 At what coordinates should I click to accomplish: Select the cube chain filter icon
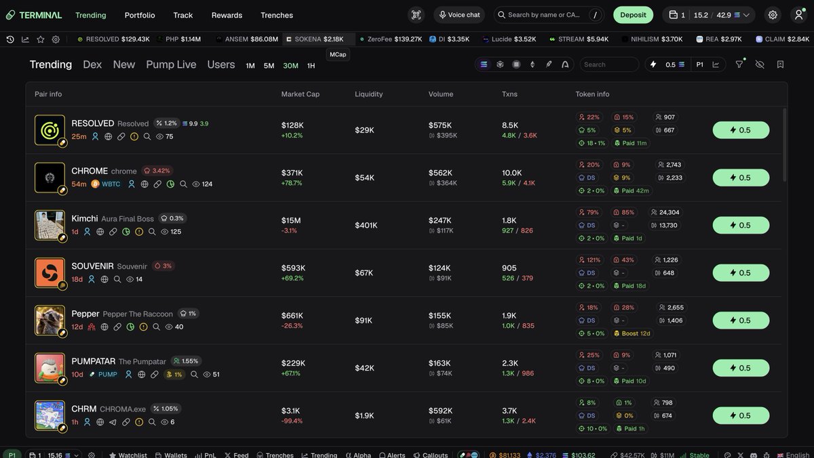pos(500,64)
